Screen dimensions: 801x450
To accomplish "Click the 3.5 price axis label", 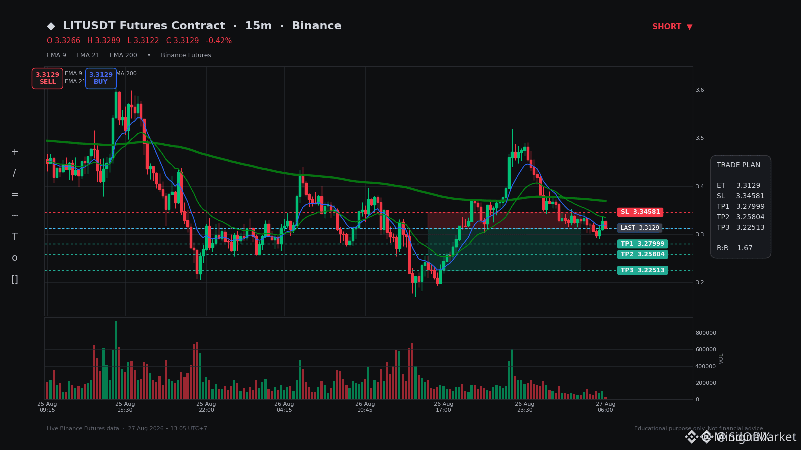I will (x=700, y=138).
